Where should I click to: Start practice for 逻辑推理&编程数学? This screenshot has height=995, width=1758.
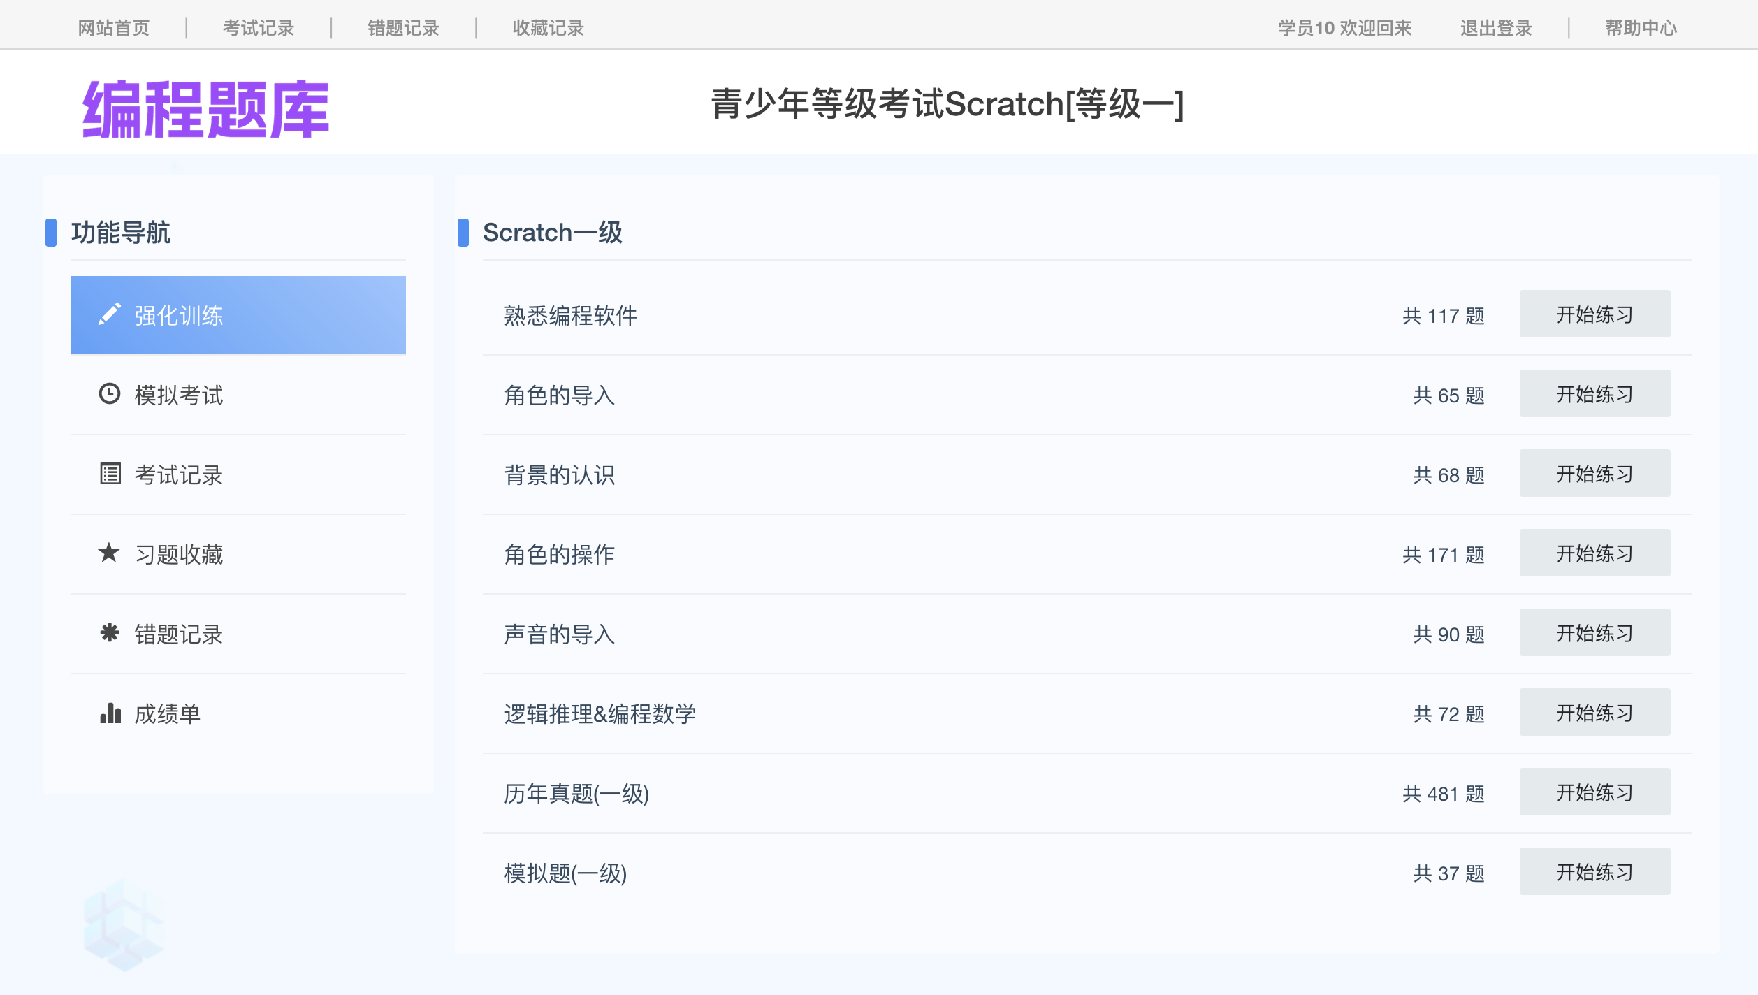coord(1594,713)
